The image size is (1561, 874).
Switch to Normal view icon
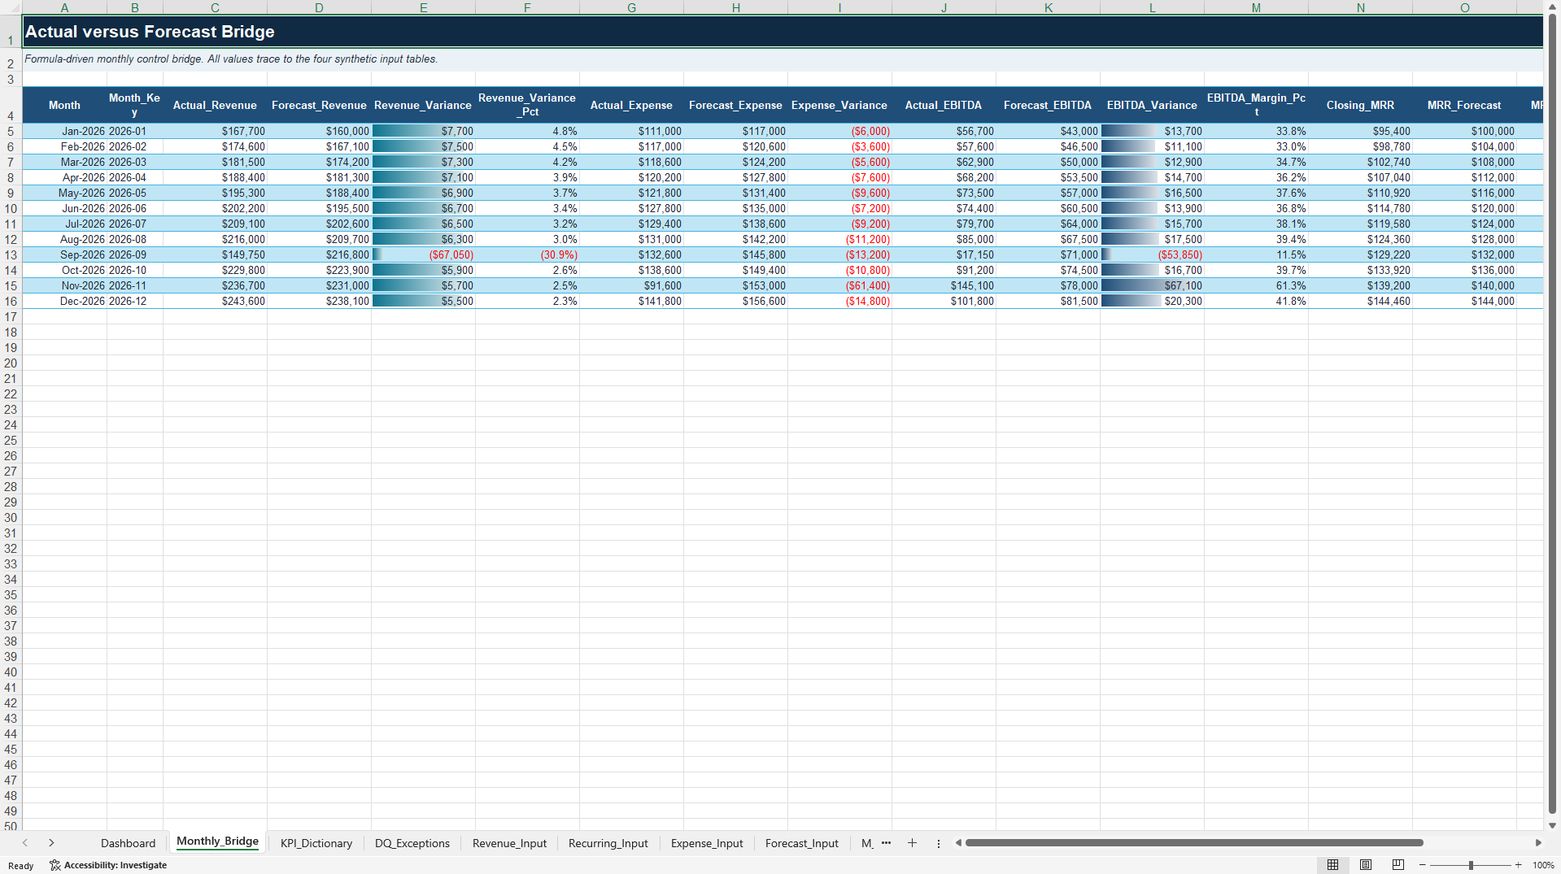[1332, 865]
